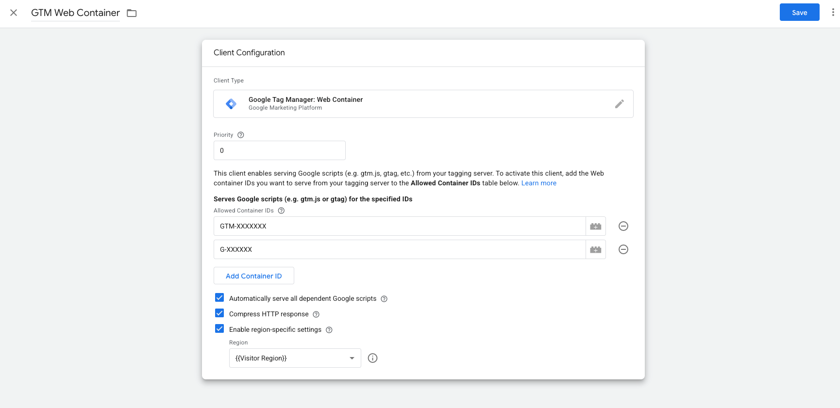
Task: Open the three-dot more options menu
Action: click(x=833, y=12)
